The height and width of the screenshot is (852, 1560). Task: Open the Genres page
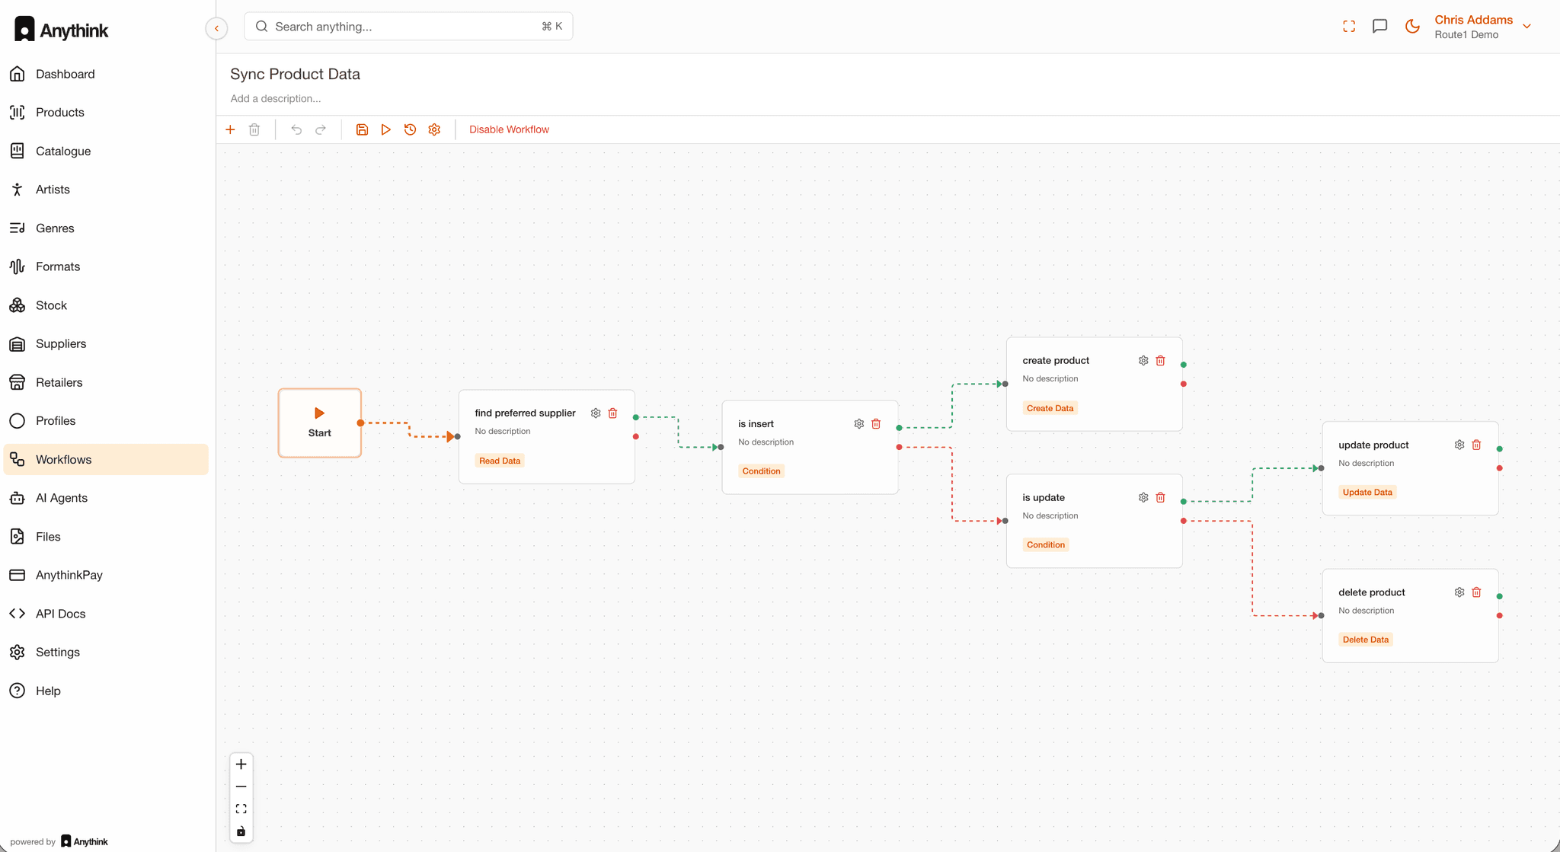[x=105, y=228]
